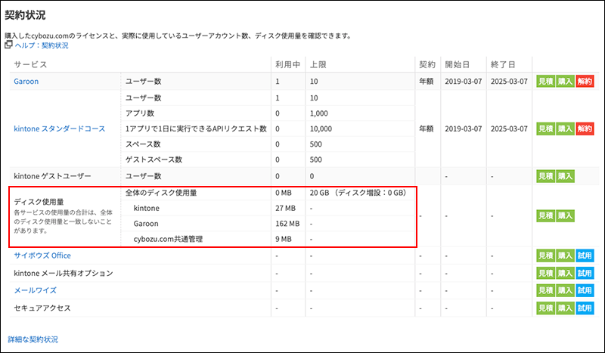Click 購入 for kintone スタンダードコース
Viewport: 605px width, 353px height.
[x=565, y=129]
